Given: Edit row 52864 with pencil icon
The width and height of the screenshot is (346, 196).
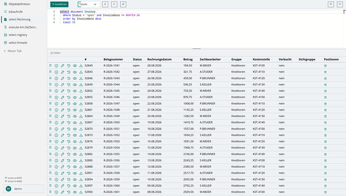Looking at the screenshot, I should [63, 116].
